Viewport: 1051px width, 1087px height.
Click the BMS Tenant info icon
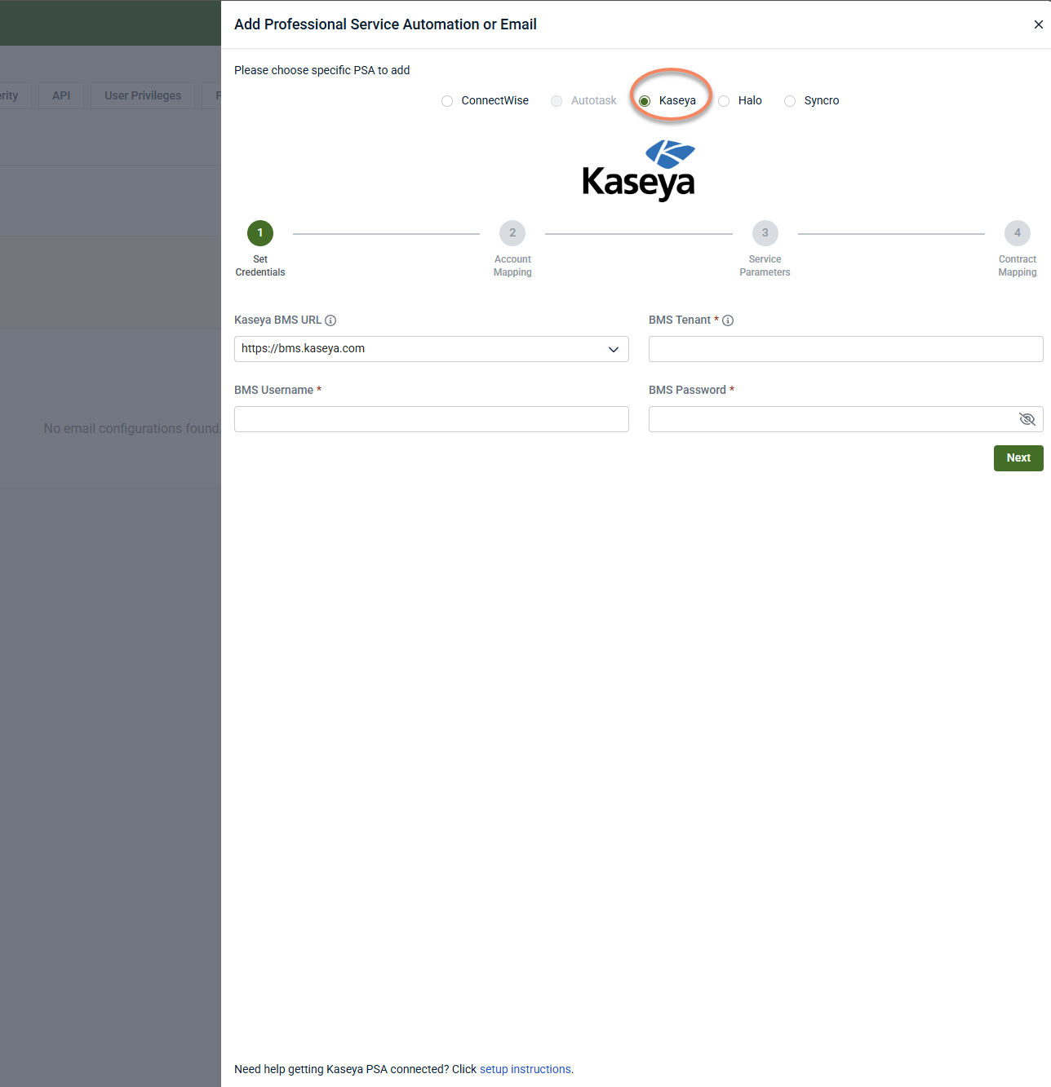pyautogui.click(x=728, y=320)
